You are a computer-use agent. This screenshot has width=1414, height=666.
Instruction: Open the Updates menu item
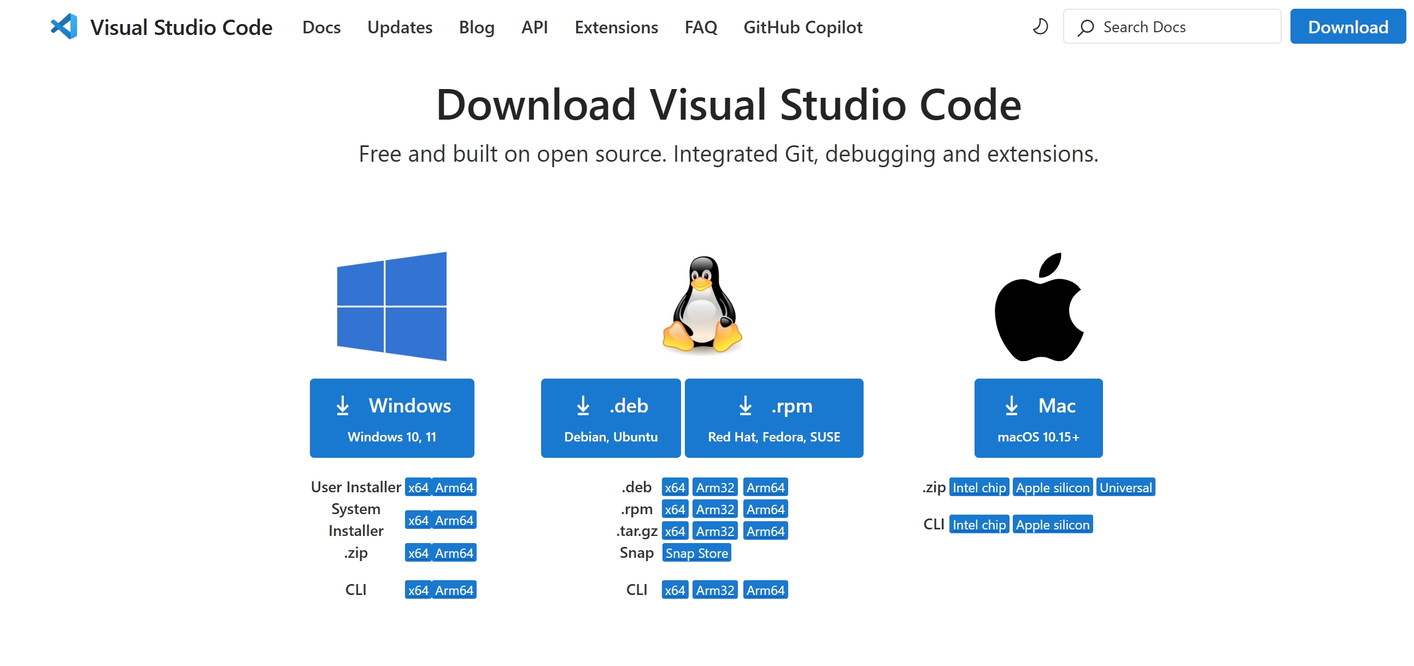(x=400, y=27)
